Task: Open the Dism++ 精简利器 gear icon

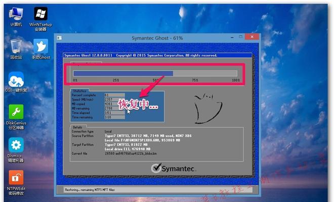Action: [16, 150]
